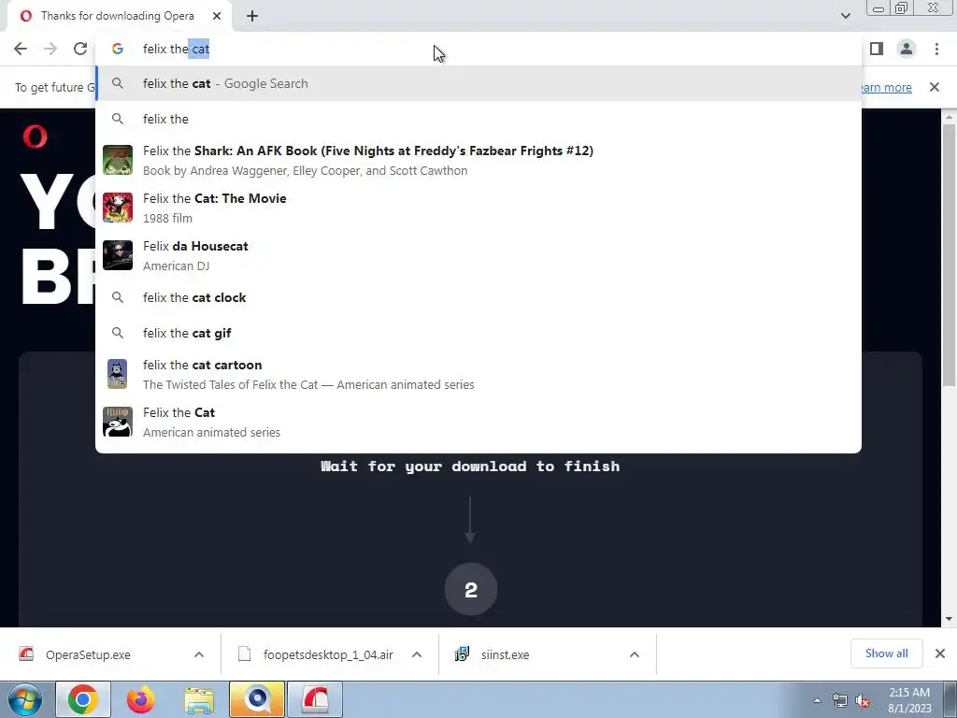Pick the Felix the Shark book suggestion
This screenshot has height=718, width=957.
[478, 160]
